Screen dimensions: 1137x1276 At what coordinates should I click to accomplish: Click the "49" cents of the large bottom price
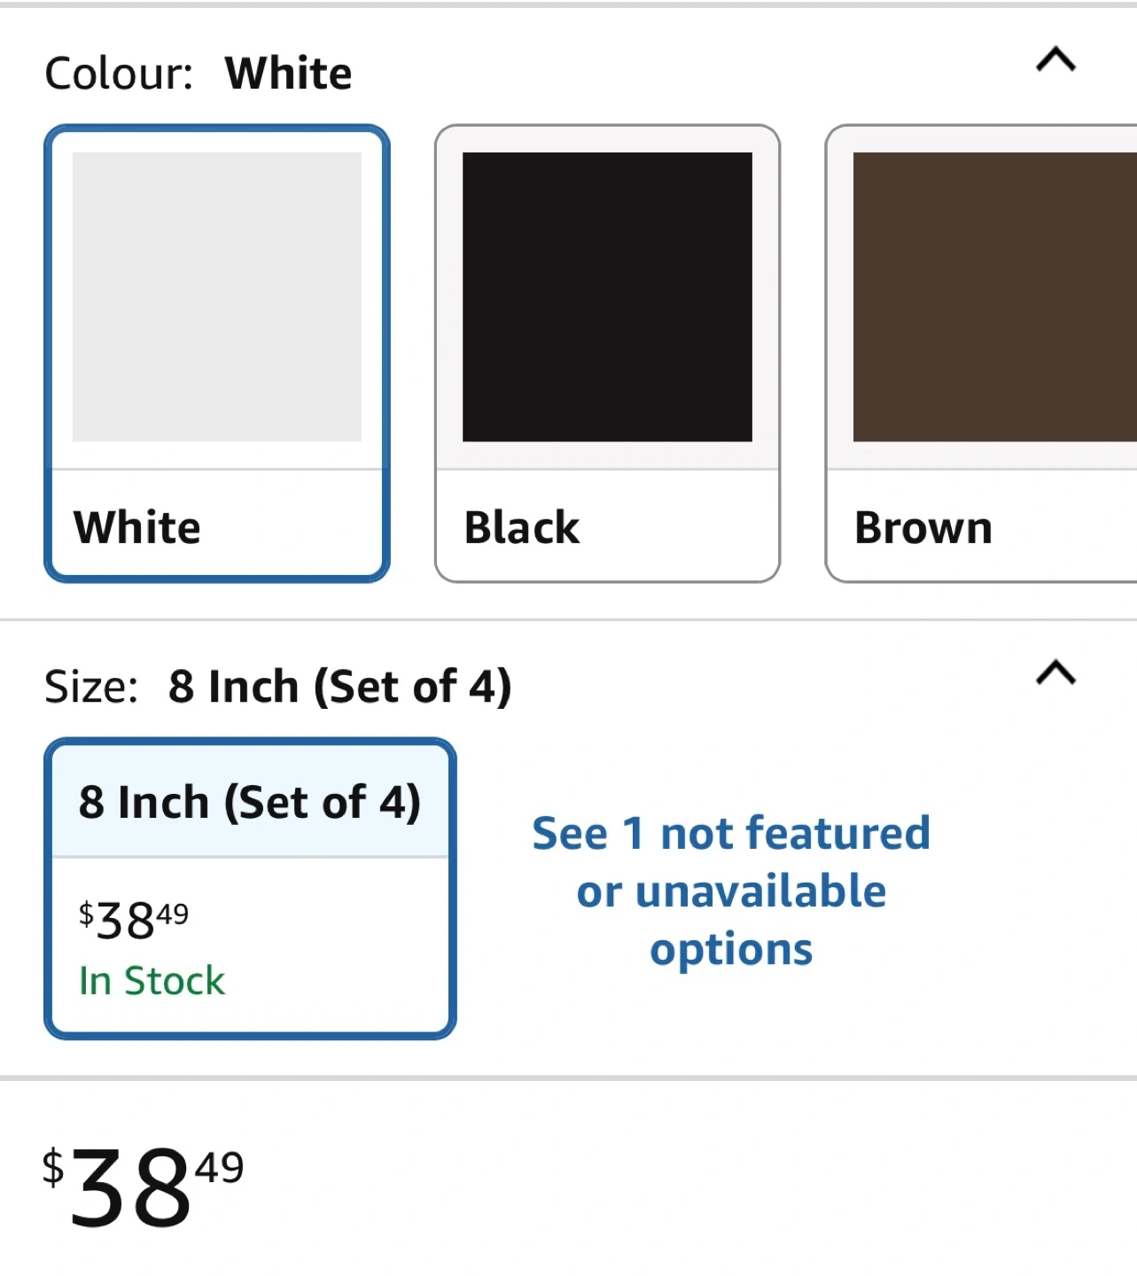click(219, 1168)
